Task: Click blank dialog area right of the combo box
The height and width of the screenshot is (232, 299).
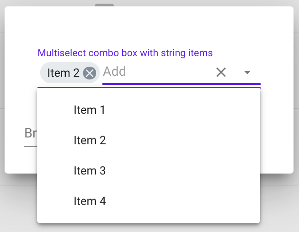Action: pyautogui.click(x=277, y=73)
